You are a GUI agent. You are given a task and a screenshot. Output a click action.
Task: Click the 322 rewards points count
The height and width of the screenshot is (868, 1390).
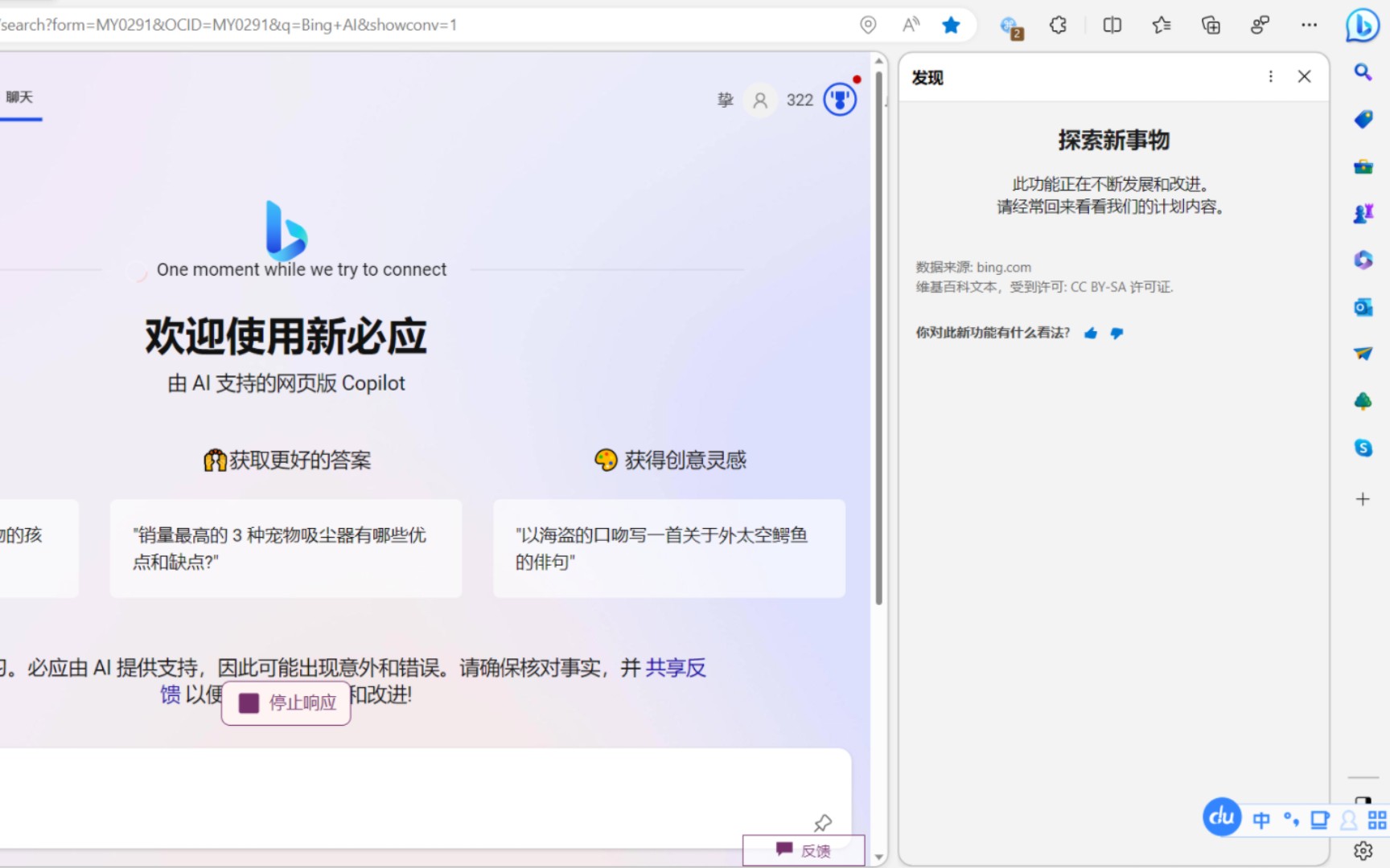(800, 100)
